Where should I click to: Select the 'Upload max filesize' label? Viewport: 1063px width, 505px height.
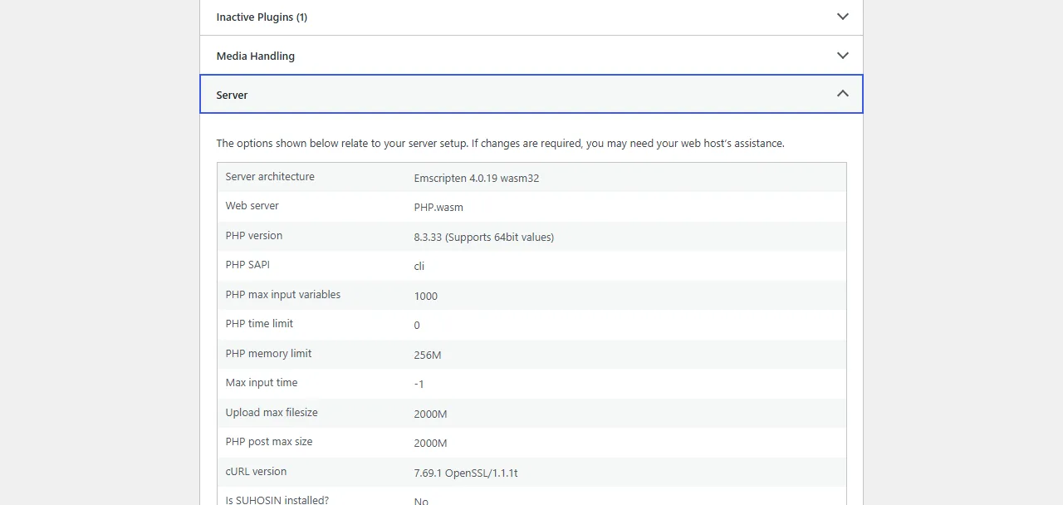click(x=272, y=413)
